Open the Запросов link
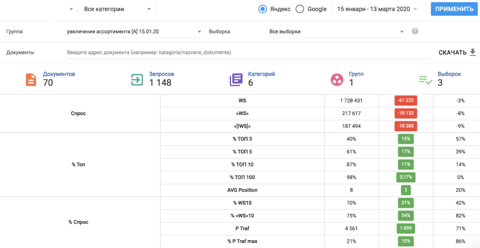Viewport: 480px width, 248px height. (161, 74)
